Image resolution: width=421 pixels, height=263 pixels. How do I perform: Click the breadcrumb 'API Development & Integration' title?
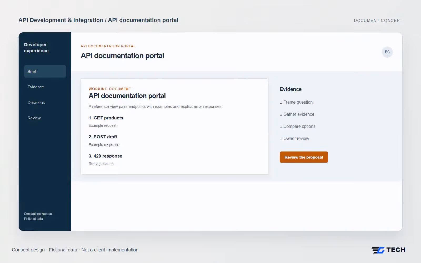click(61, 20)
